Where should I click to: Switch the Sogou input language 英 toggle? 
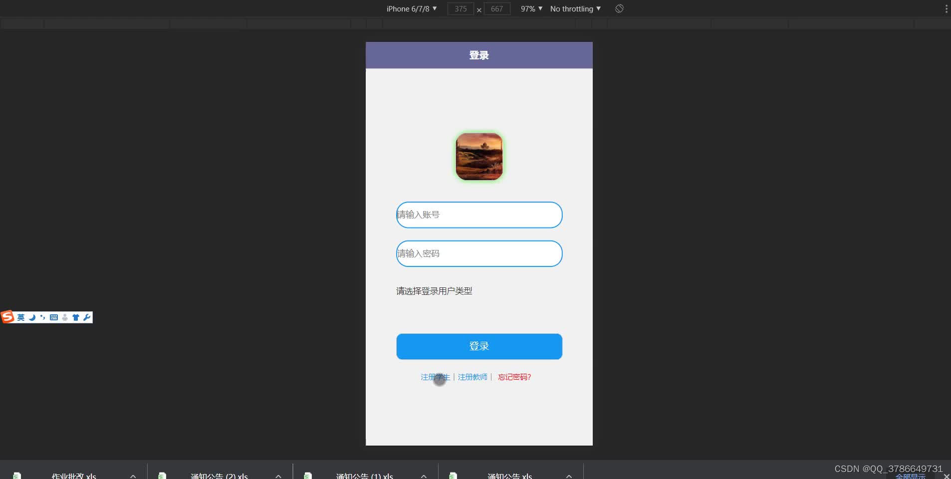click(x=21, y=317)
